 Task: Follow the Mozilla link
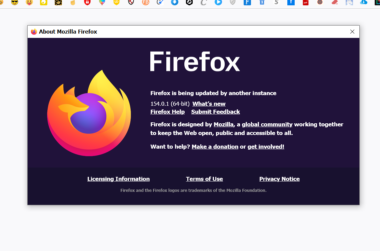point(223,124)
